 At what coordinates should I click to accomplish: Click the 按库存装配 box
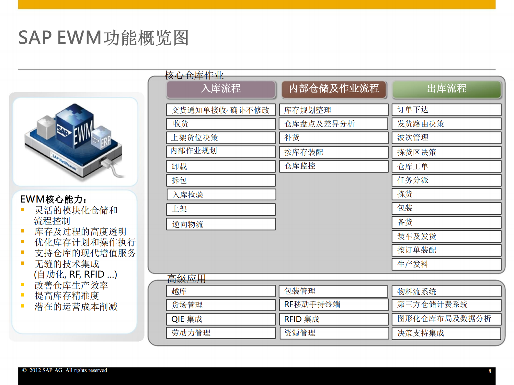click(x=334, y=152)
